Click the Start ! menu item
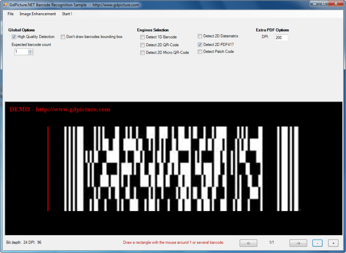The image size is (346, 253). (67, 14)
